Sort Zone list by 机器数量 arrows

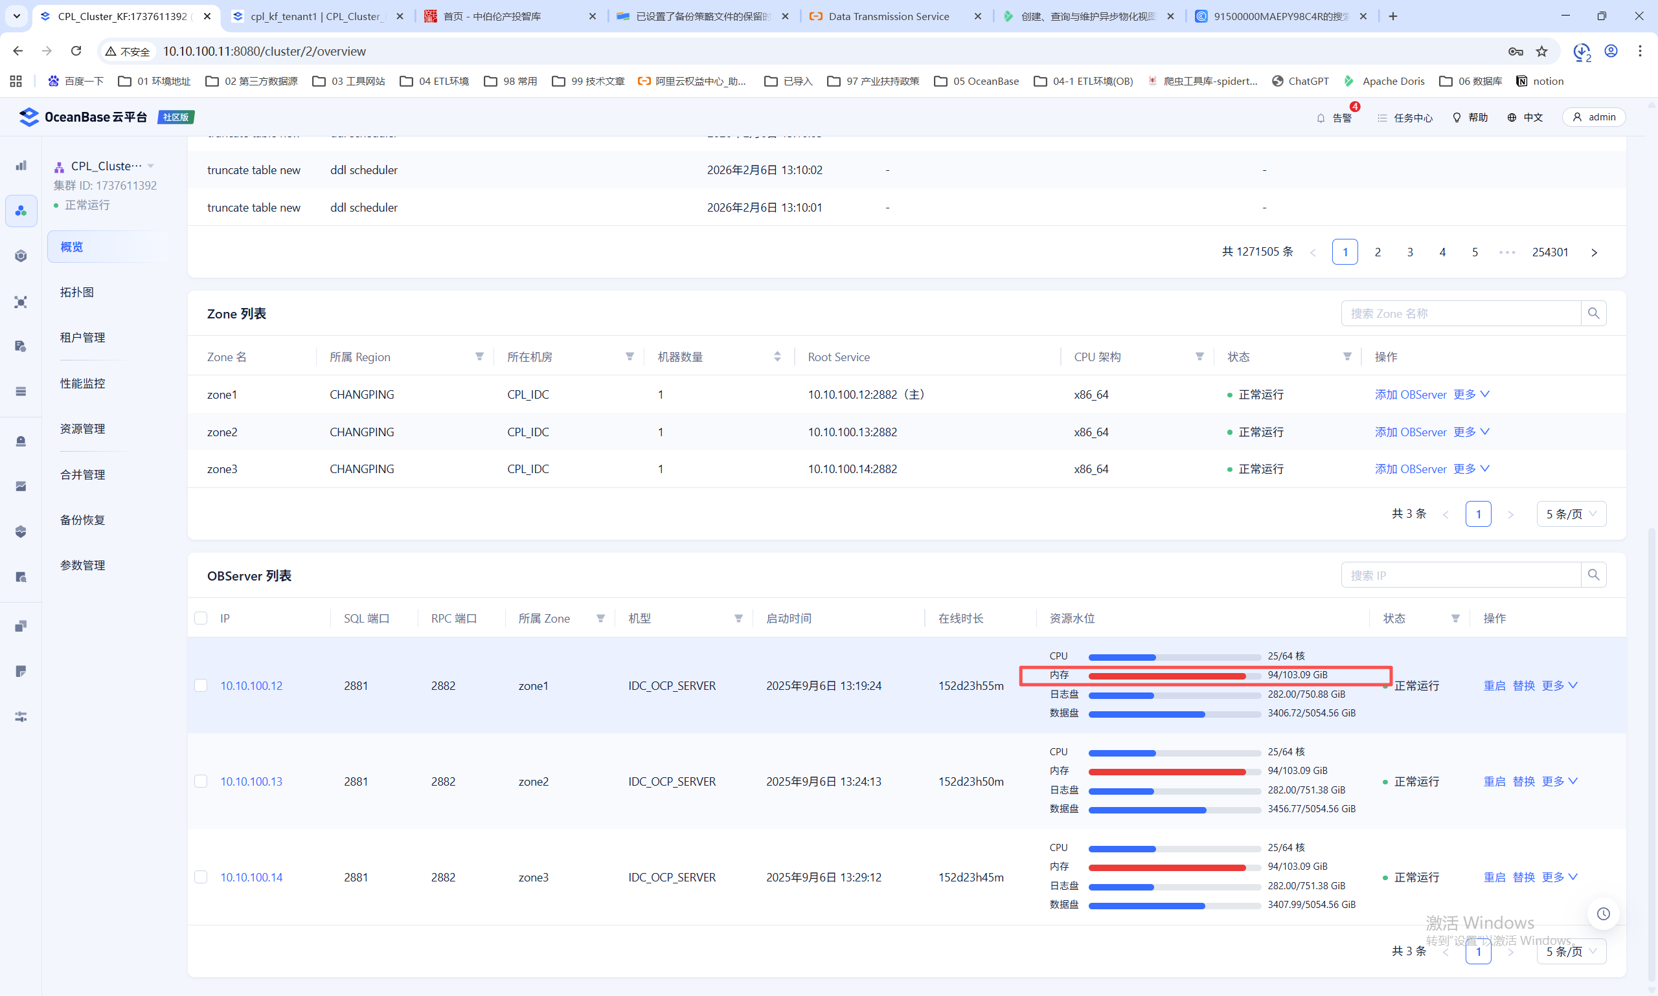777,357
